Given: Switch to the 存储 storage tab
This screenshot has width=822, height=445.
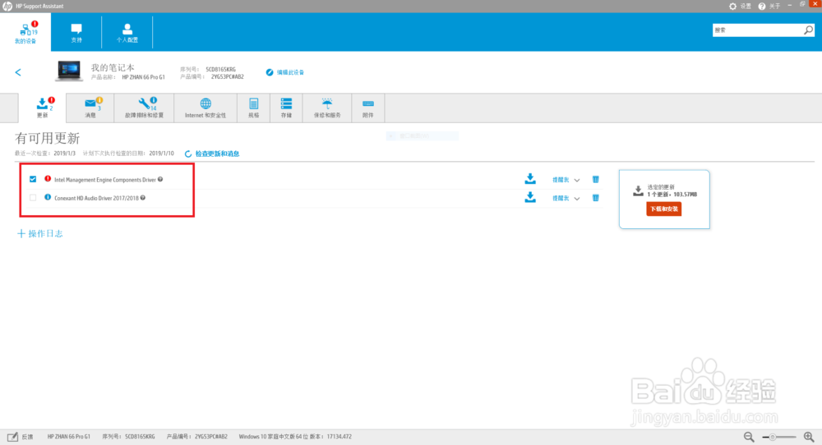Looking at the screenshot, I should 286,108.
